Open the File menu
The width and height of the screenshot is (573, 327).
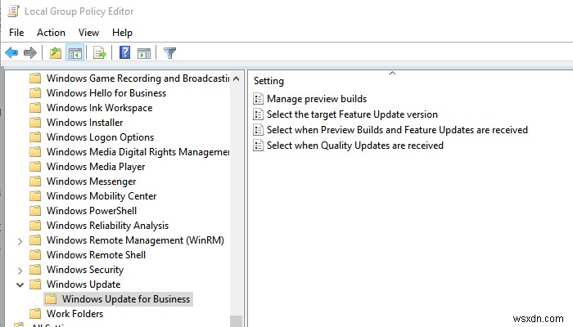coord(16,33)
